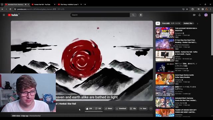Open Animated Short: Harmony Greets the New Year

coord(186,99)
